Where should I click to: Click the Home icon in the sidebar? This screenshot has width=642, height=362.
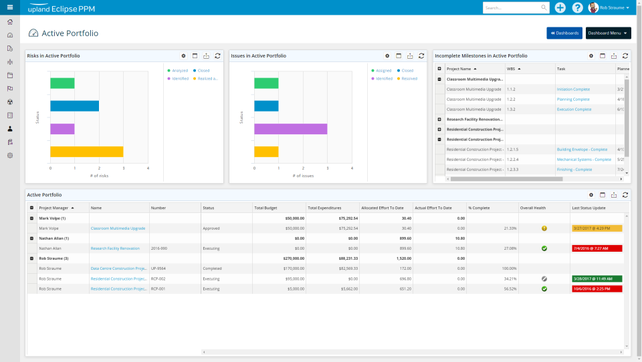(x=9, y=22)
